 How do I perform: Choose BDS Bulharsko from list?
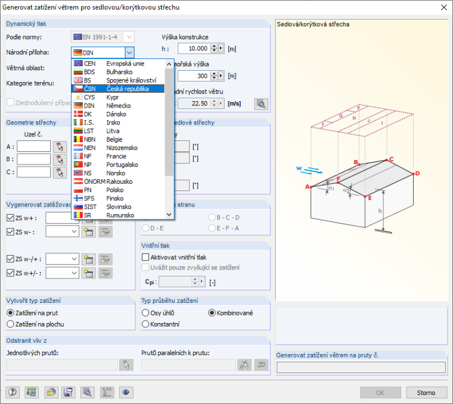(x=118, y=72)
